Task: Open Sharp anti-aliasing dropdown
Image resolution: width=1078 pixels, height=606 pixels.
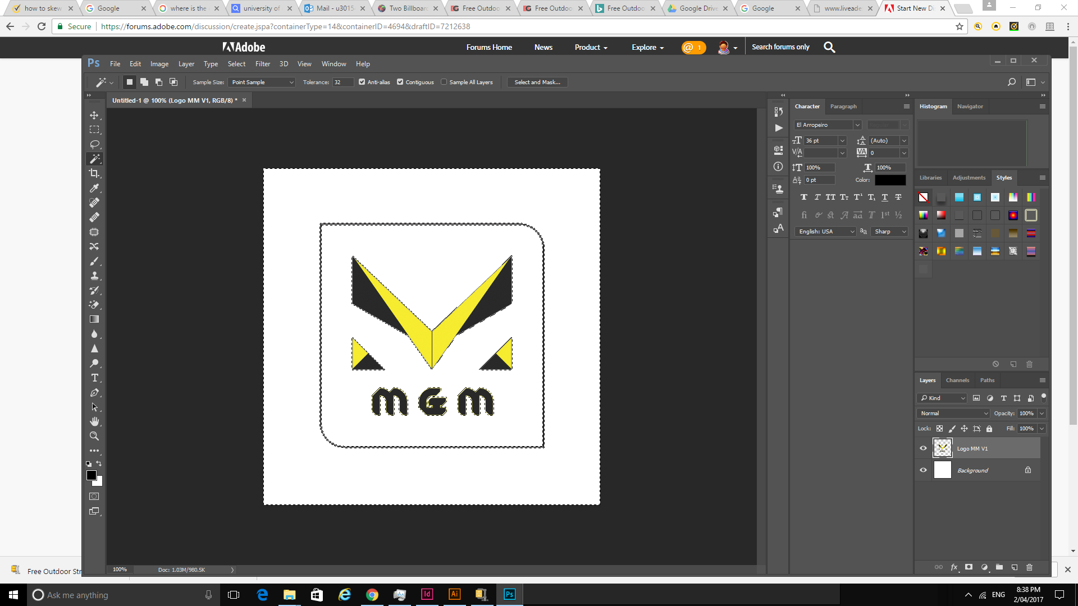Action: tap(890, 232)
